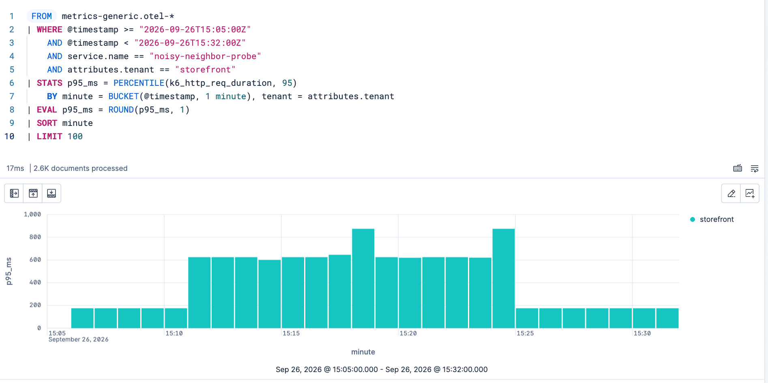The width and height of the screenshot is (768, 383).
Task: Click the LIMIT 100 line
Action: 60,136
